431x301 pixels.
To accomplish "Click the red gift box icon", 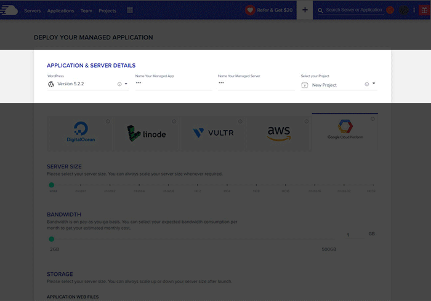I will [424, 10].
